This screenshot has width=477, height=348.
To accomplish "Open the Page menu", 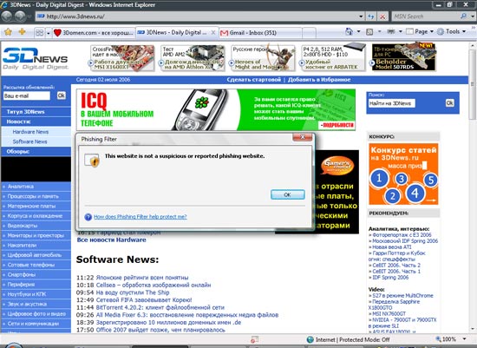I will 420,31.
